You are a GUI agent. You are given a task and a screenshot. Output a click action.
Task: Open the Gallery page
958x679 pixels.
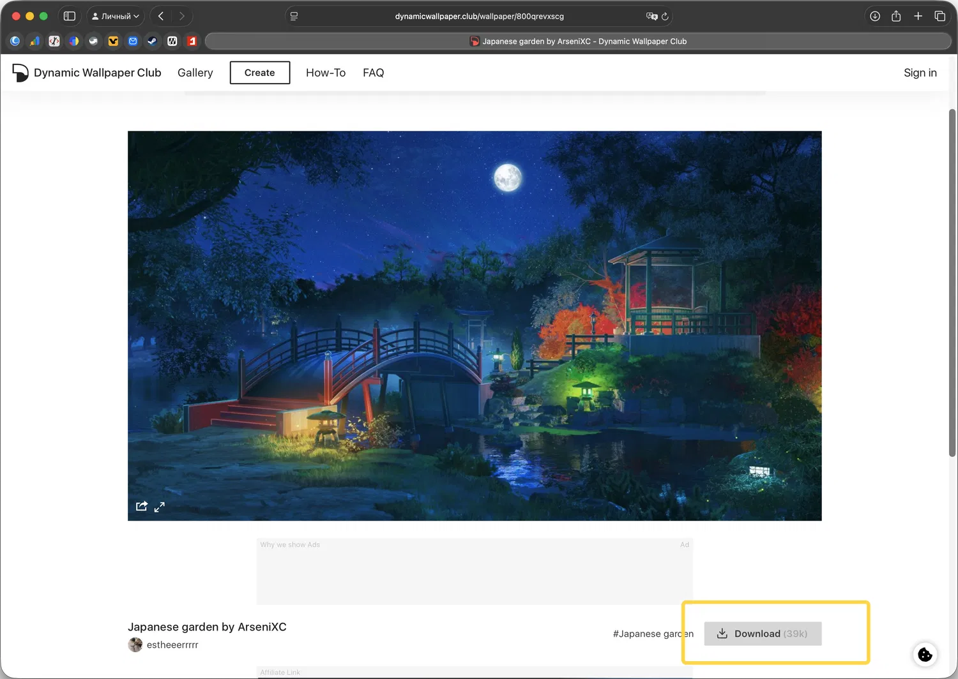pyautogui.click(x=195, y=73)
